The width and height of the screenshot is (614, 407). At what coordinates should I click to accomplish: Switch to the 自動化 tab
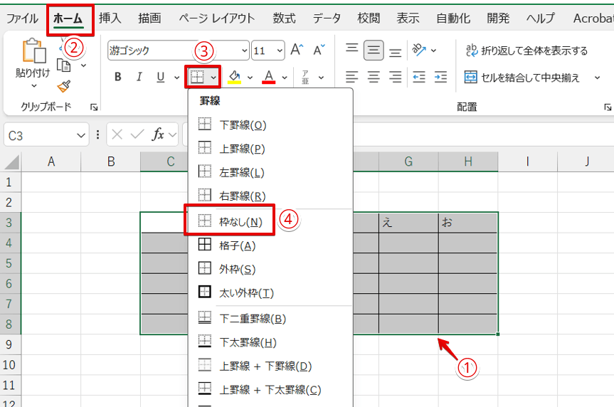pyautogui.click(x=453, y=18)
